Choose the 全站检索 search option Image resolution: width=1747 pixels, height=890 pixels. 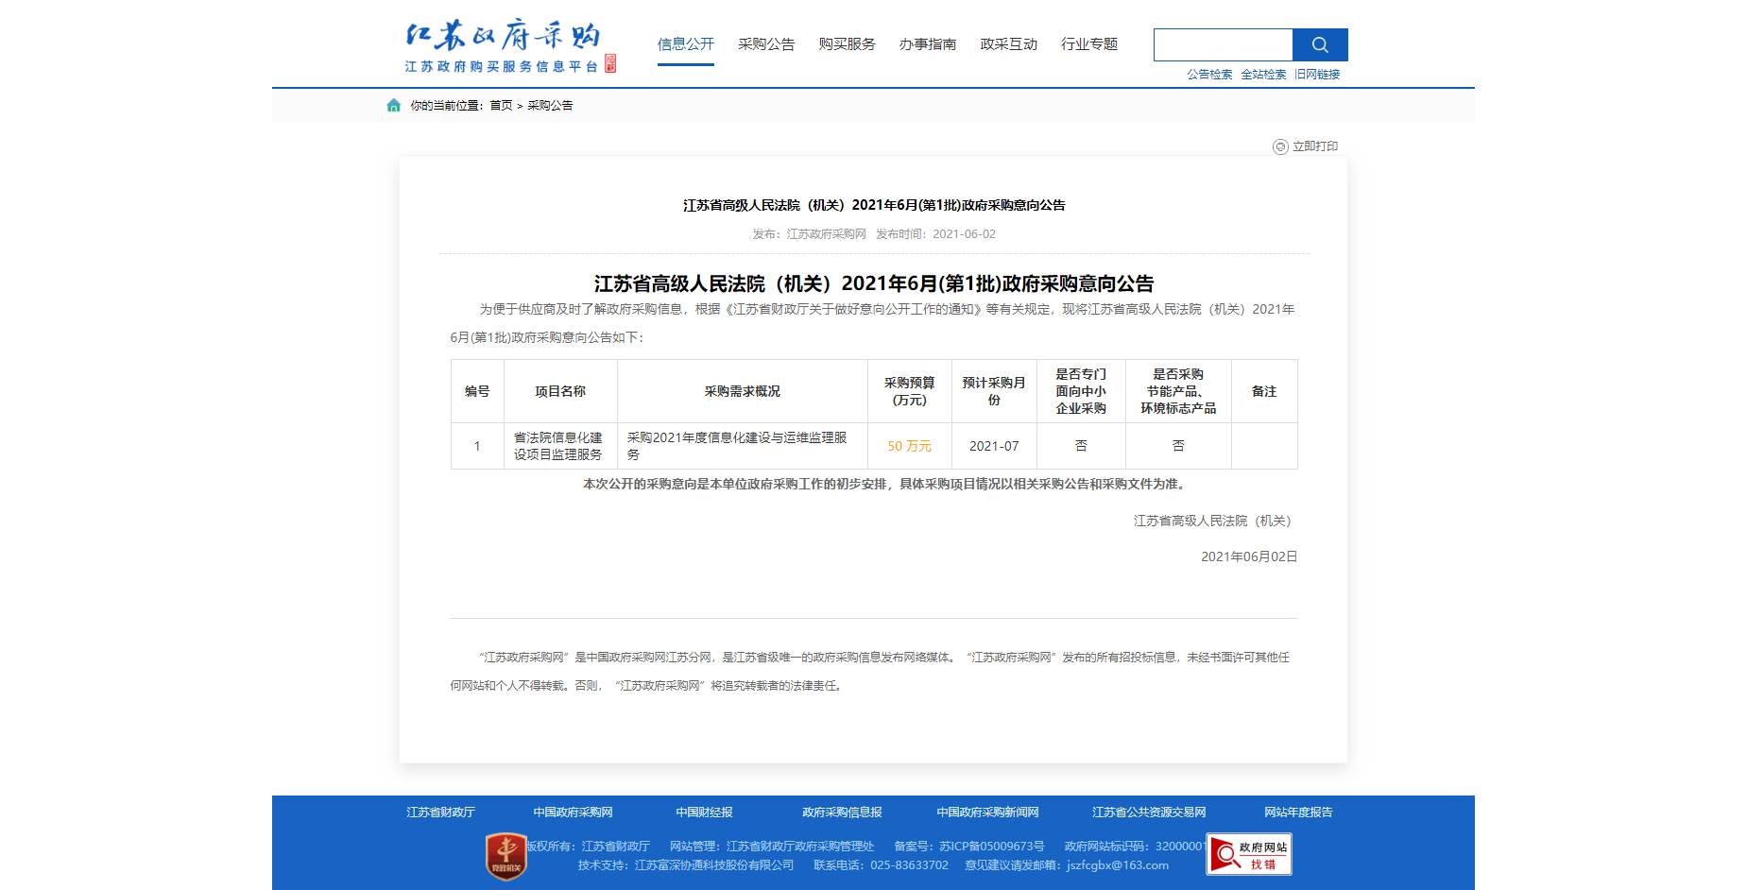[x=1263, y=75]
